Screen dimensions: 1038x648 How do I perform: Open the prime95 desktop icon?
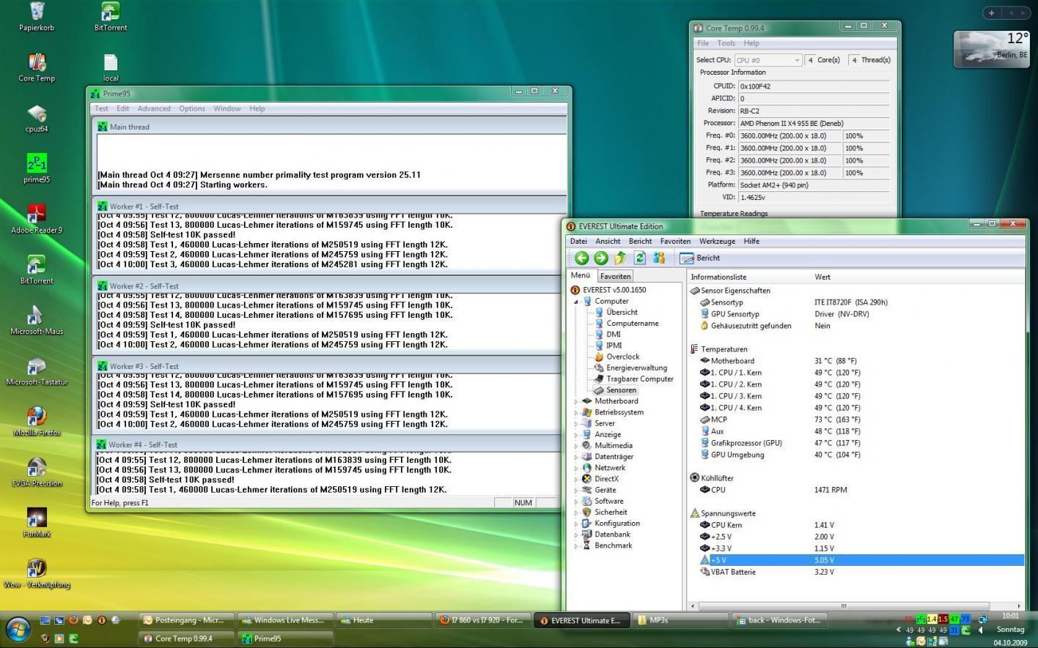37,168
